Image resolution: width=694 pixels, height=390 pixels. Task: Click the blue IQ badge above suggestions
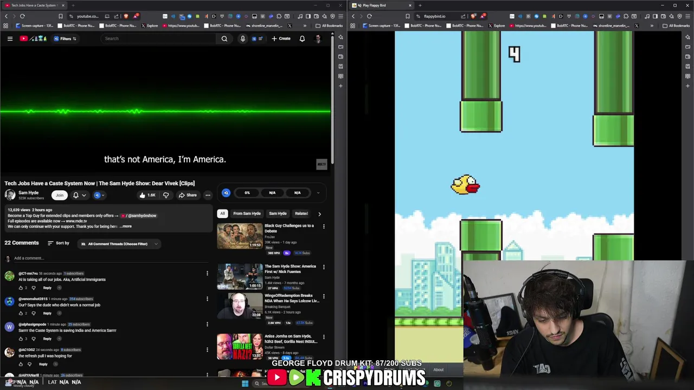click(x=226, y=193)
